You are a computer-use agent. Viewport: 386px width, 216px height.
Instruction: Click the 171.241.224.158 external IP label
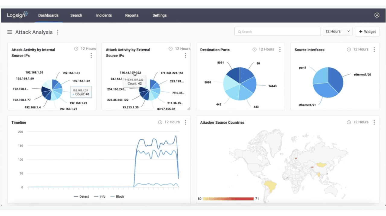coord(172,73)
